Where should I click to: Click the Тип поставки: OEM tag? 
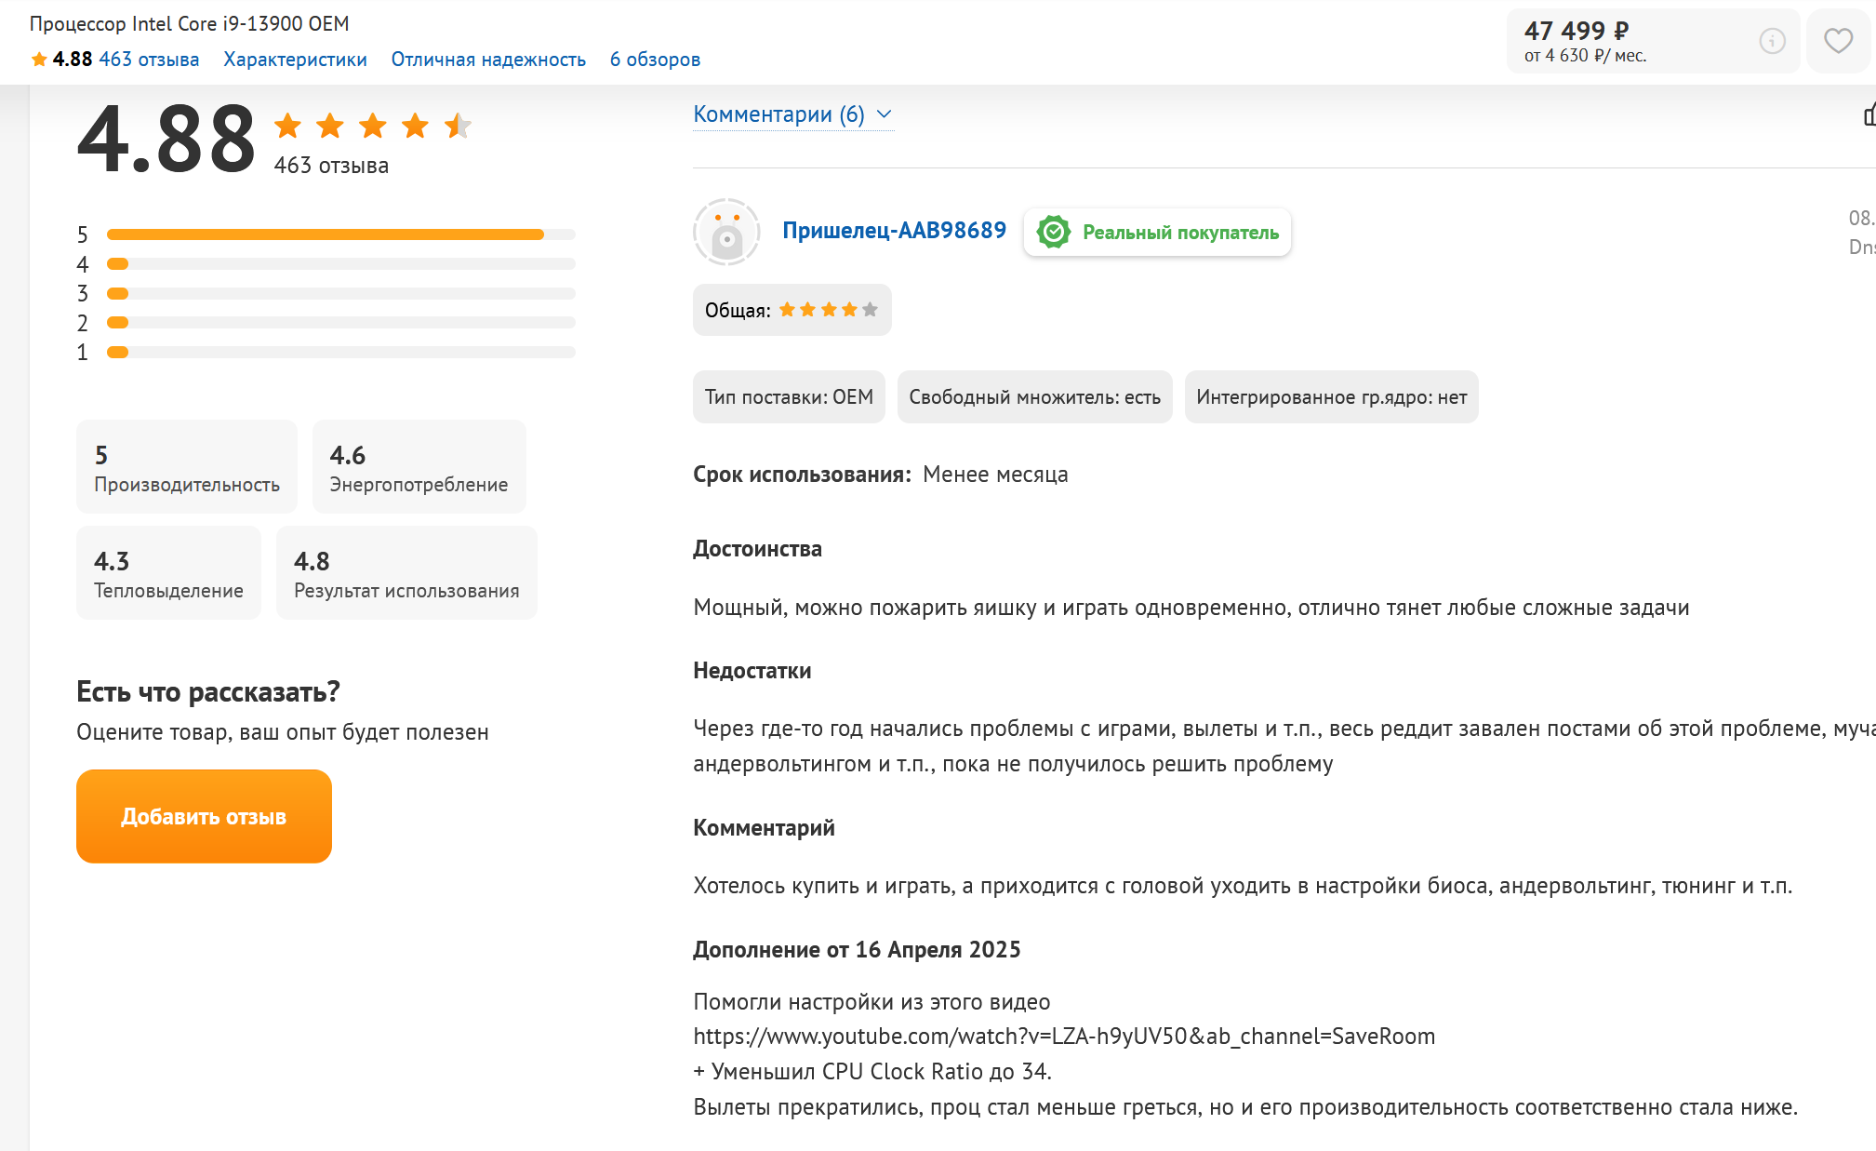789,397
